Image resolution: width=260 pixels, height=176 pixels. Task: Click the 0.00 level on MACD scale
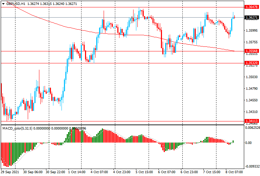[248, 143]
